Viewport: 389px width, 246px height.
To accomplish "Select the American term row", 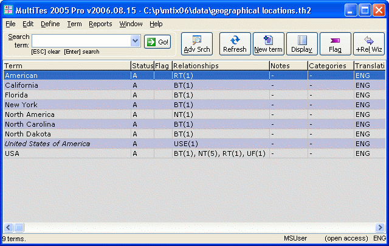I will click(x=194, y=76).
